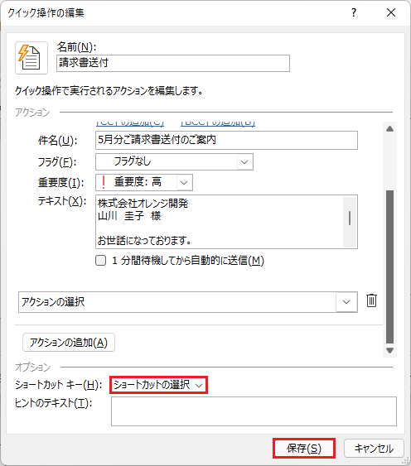Expand the フラグなし flag dropdown
The width and height of the screenshot is (411, 466).
point(244,162)
